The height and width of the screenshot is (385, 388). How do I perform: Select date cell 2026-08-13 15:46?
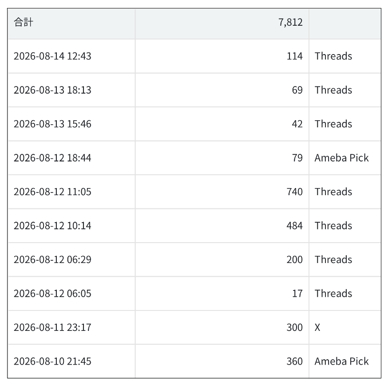tap(71, 124)
